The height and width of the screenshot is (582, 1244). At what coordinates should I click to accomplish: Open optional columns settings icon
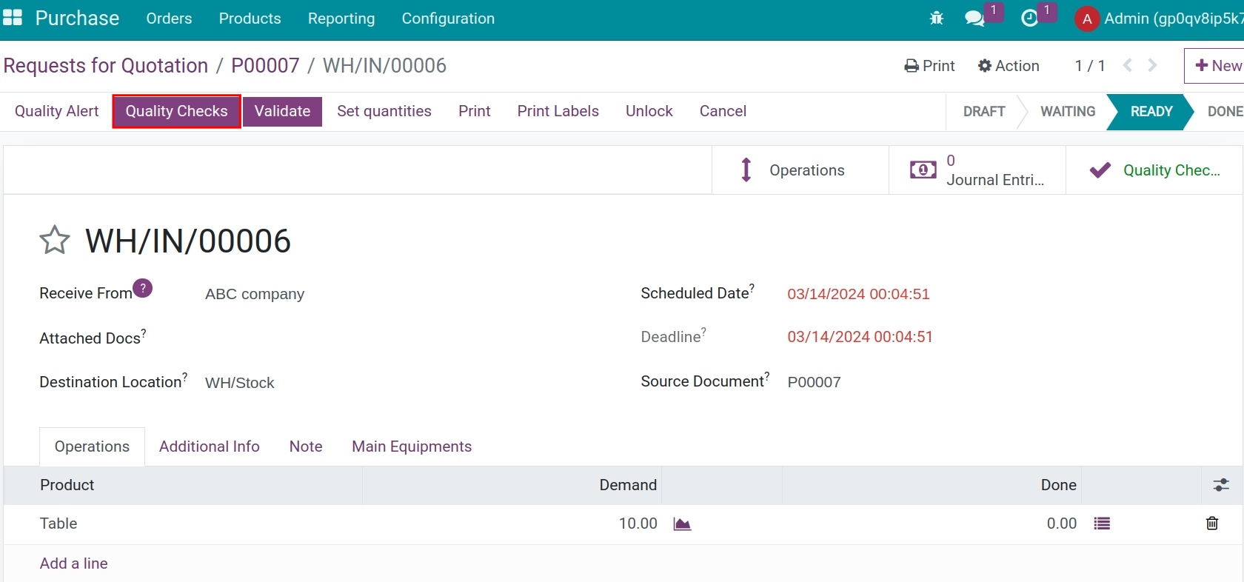1221,485
